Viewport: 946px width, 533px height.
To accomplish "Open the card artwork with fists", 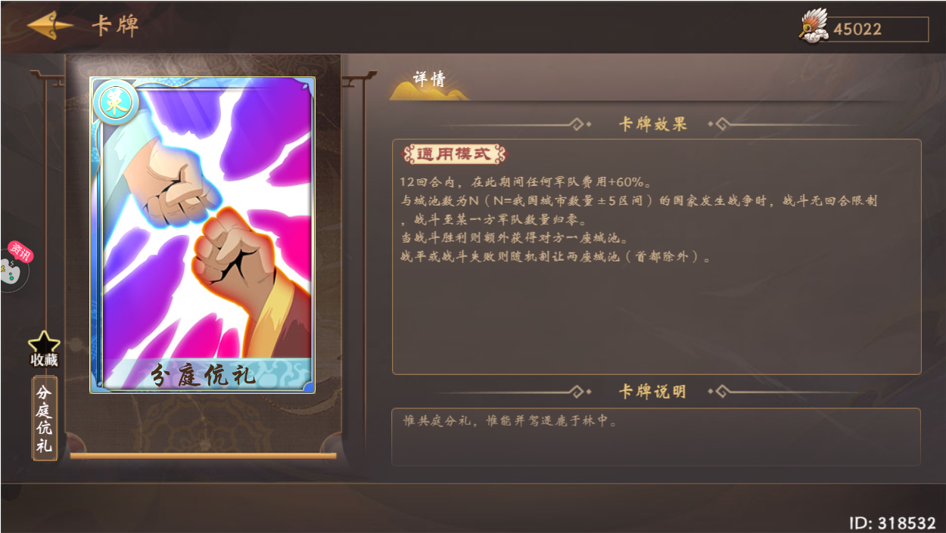I will 203,227.
